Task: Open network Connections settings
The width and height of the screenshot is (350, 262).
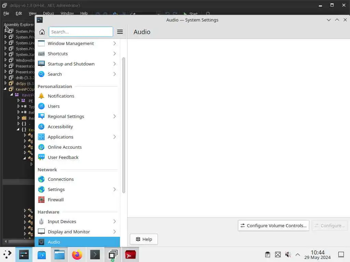Action: tap(77, 179)
